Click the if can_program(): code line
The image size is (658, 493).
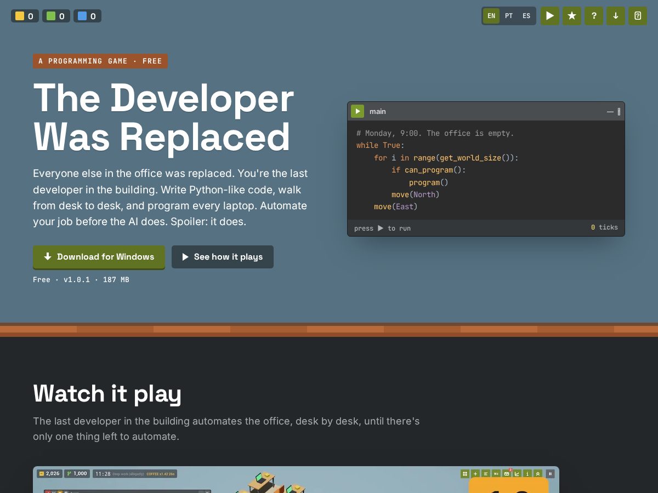pyautogui.click(x=429, y=170)
